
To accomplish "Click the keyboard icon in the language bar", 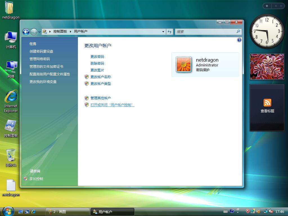I will coord(226,211).
